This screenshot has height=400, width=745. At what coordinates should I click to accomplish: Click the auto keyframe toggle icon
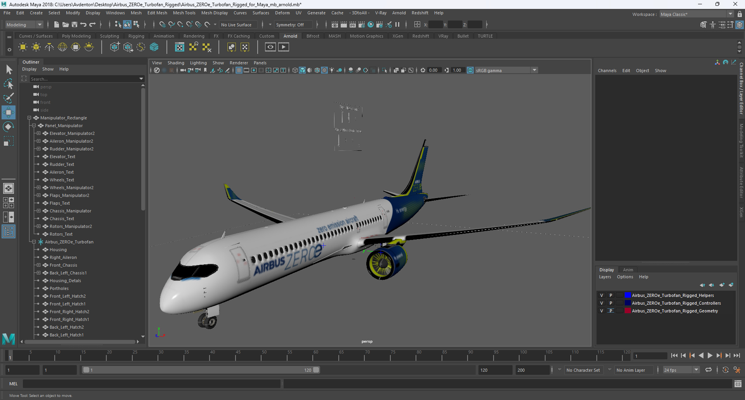click(725, 370)
